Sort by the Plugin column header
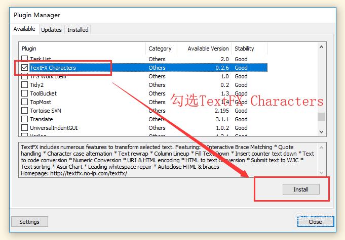This screenshot has width=345, height=240. click(x=82, y=49)
